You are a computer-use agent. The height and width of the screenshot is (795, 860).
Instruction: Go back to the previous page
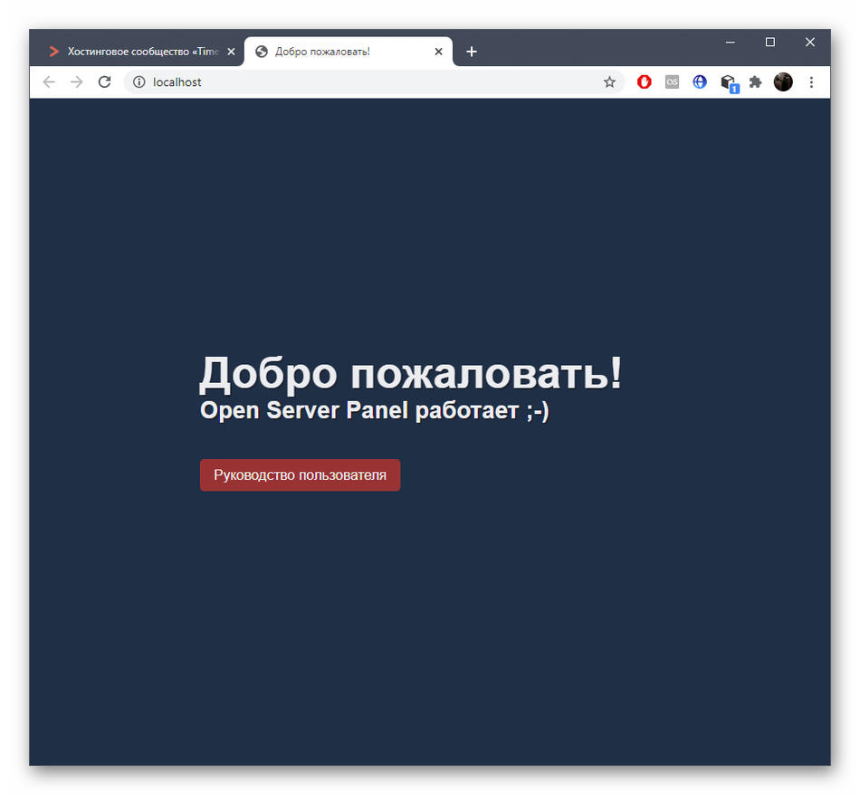49,82
